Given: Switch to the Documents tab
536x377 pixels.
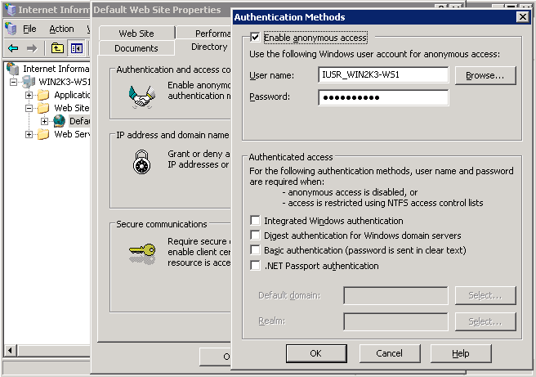Looking at the screenshot, I should (136, 48).
